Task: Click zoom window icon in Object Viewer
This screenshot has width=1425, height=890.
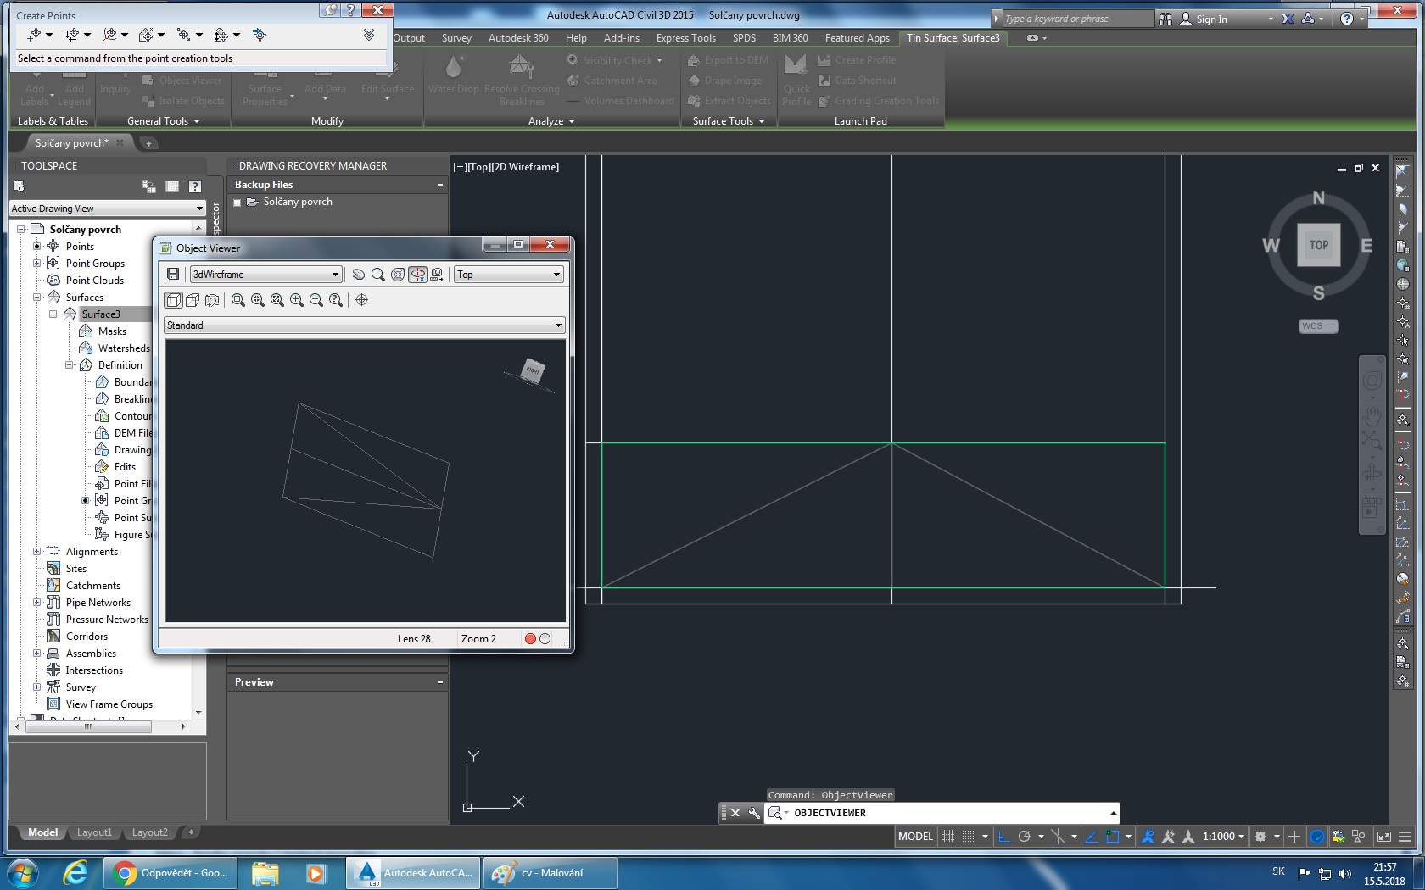Action: [x=238, y=299]
